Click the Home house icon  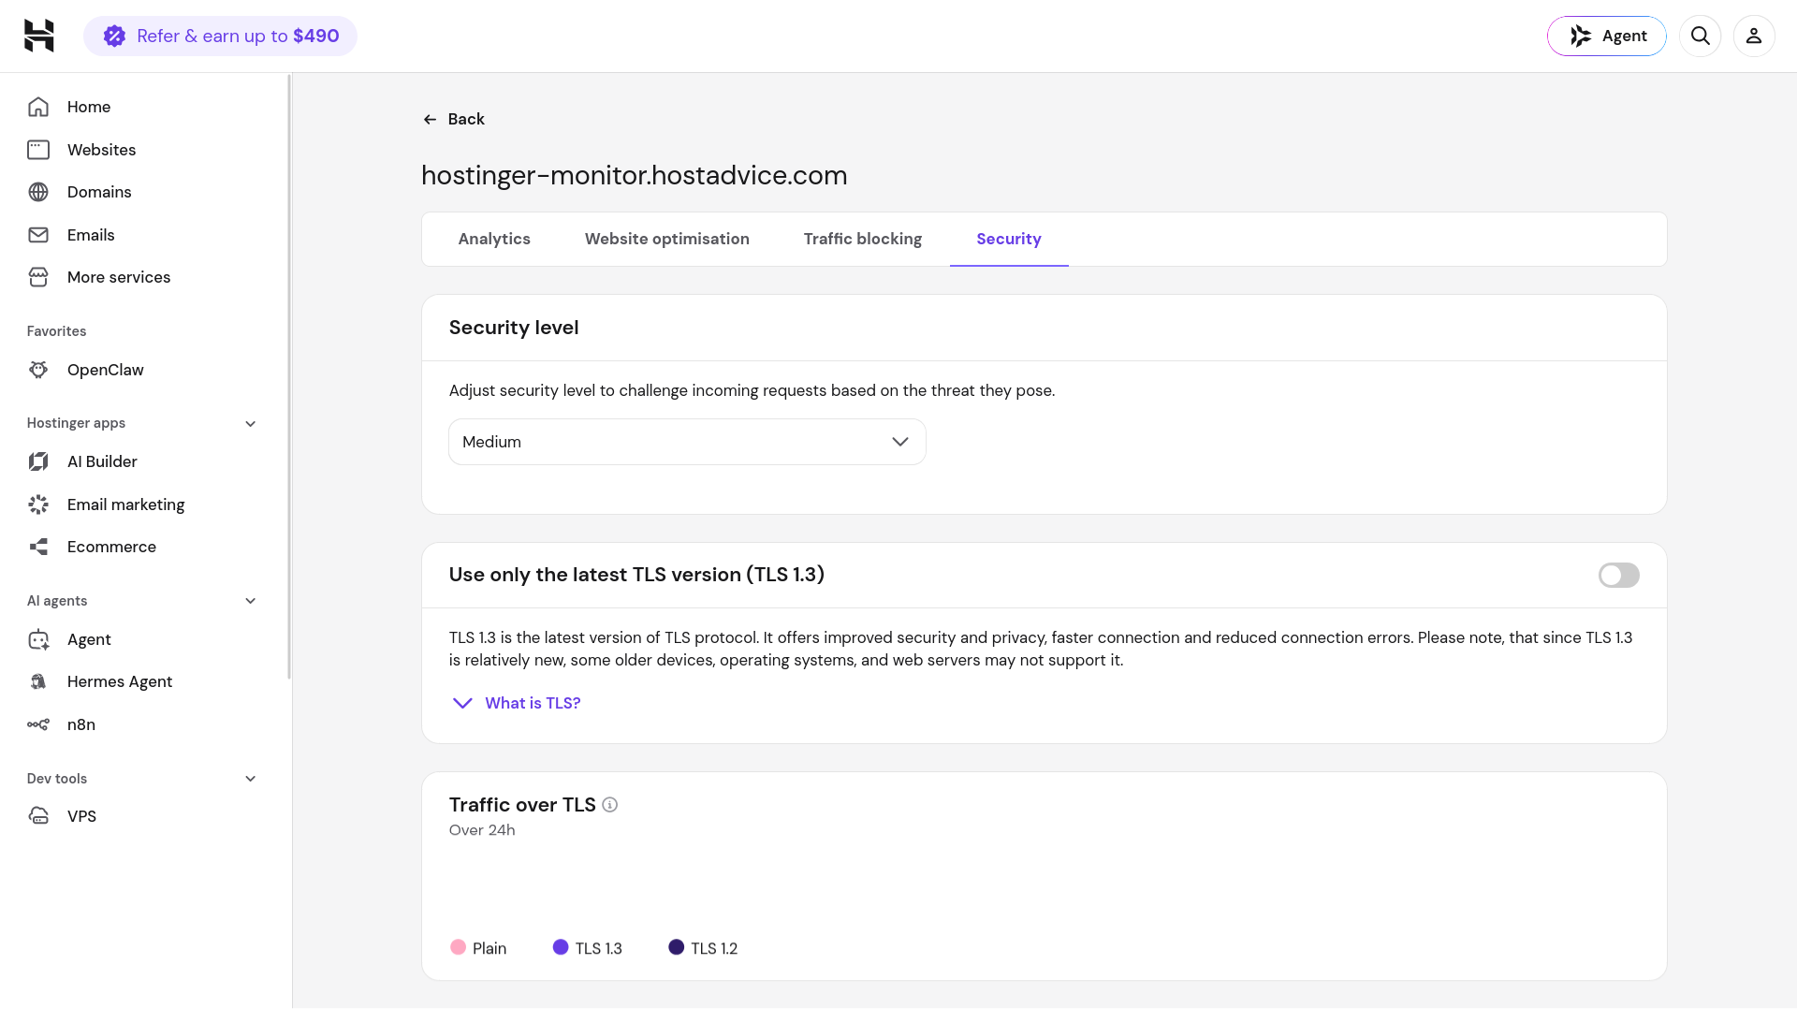[x=38, y=107]
